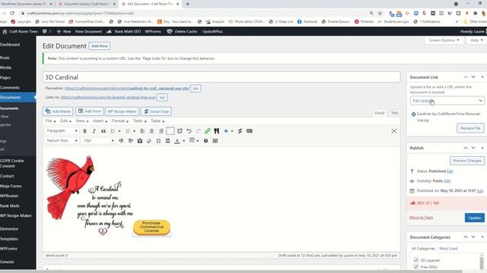
Task: Align text left in the editor
Action: click(x=142, y=131)
